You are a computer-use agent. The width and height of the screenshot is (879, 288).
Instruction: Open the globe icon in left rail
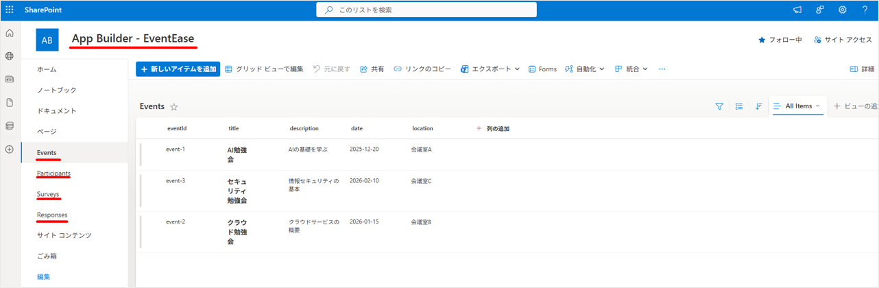tap(10, 56)
